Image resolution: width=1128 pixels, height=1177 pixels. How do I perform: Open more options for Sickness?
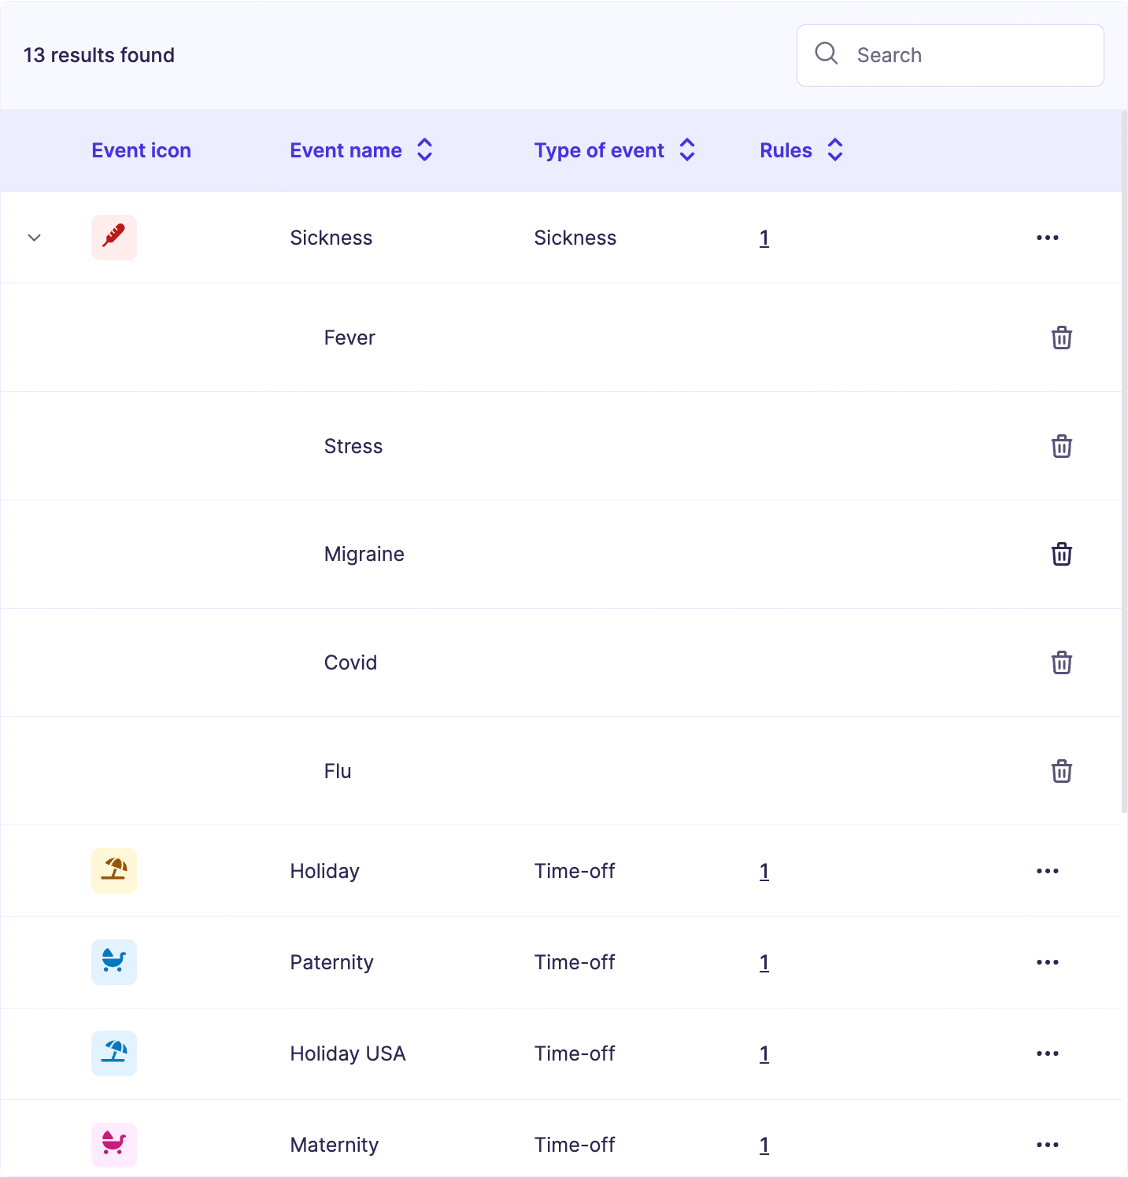tap(1047, 238)
